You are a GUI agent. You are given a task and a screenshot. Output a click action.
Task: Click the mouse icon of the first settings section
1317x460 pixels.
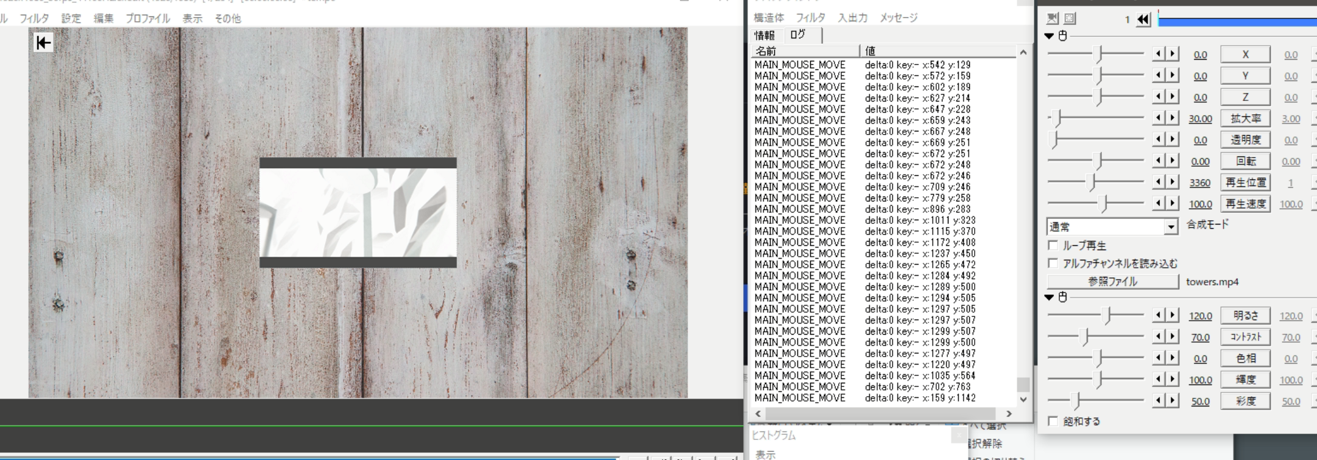point(1063,36)
